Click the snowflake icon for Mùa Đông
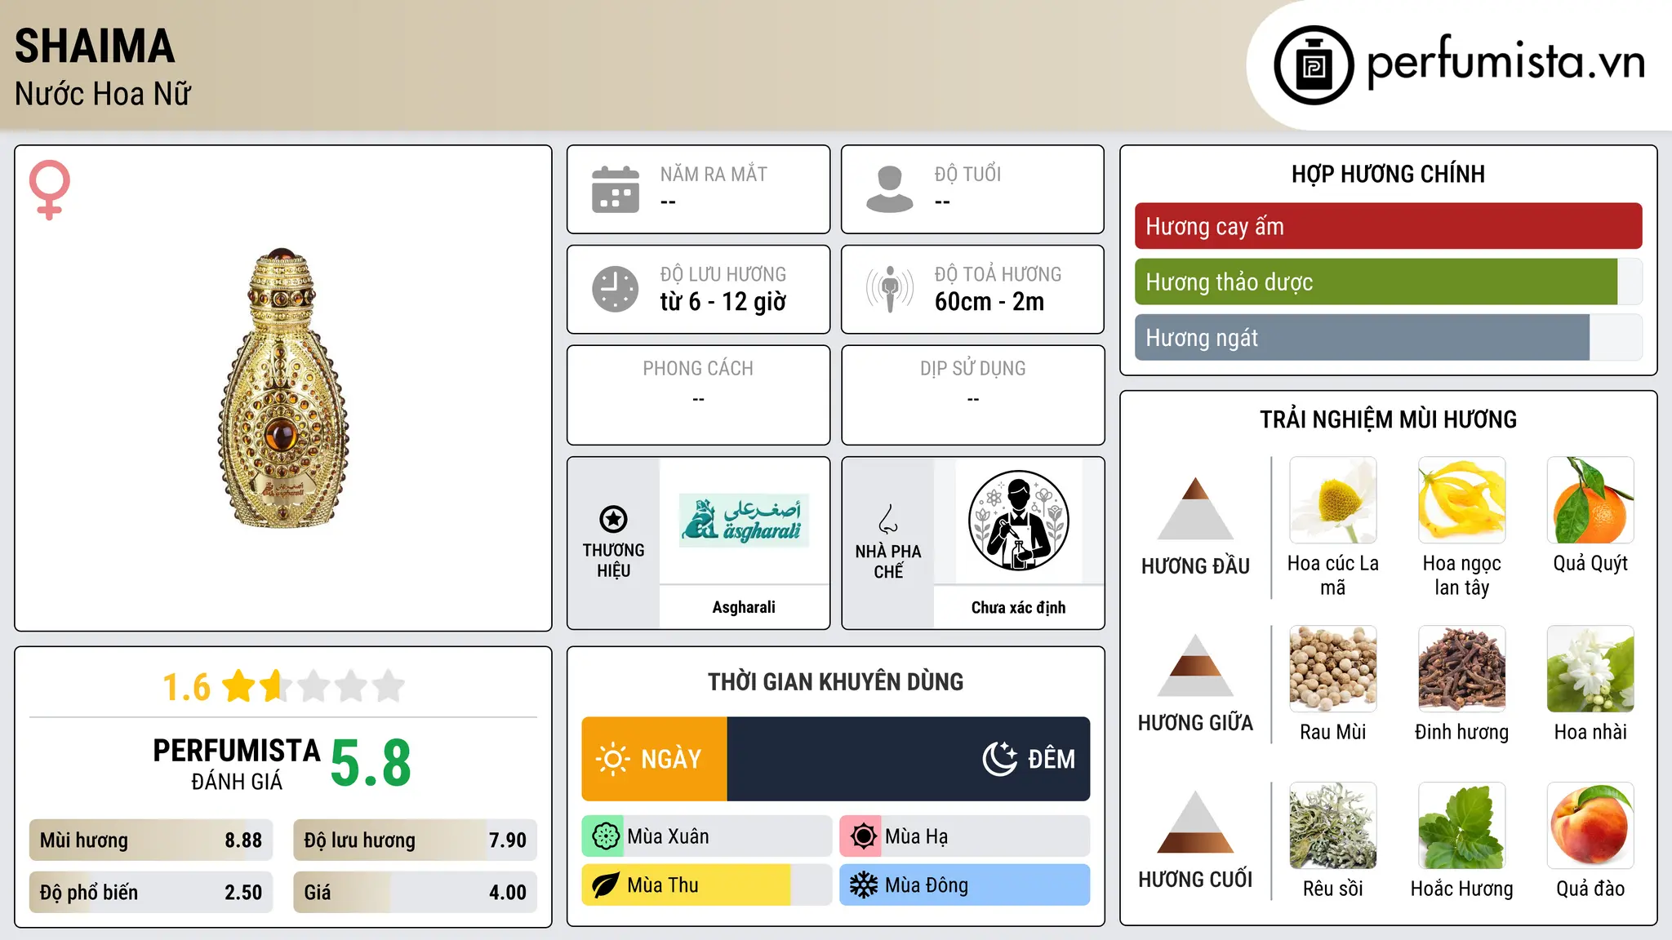The height and width of the screenshot is (940, 1672). click(x=863, y=885)
